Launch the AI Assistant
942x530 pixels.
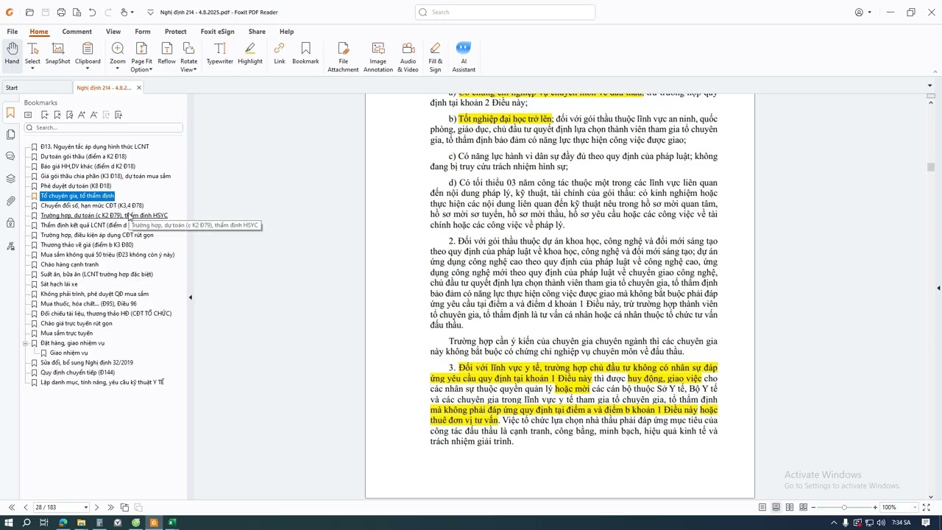(x=464, y=57)
